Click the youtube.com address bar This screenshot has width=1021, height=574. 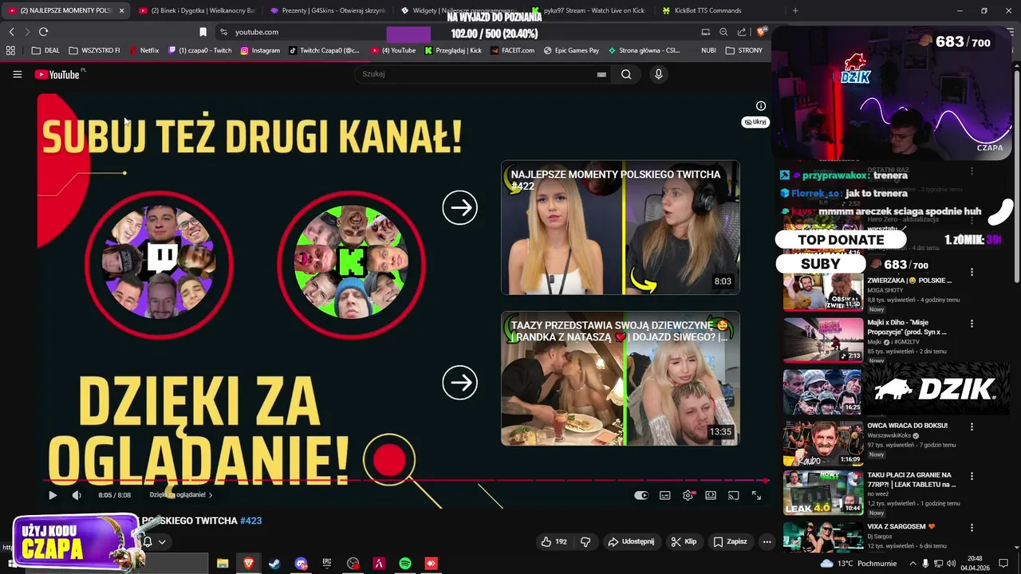257,32
